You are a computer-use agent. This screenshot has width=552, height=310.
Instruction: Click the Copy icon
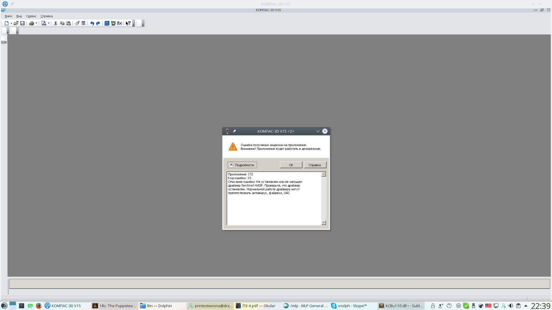pyautogui.click(x=62, y=23)
